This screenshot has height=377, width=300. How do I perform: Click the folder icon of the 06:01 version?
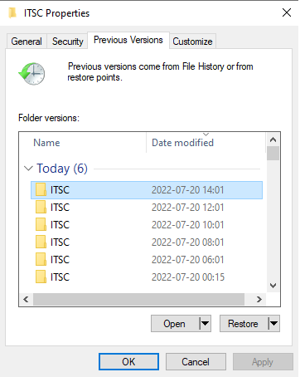point(41,260)
